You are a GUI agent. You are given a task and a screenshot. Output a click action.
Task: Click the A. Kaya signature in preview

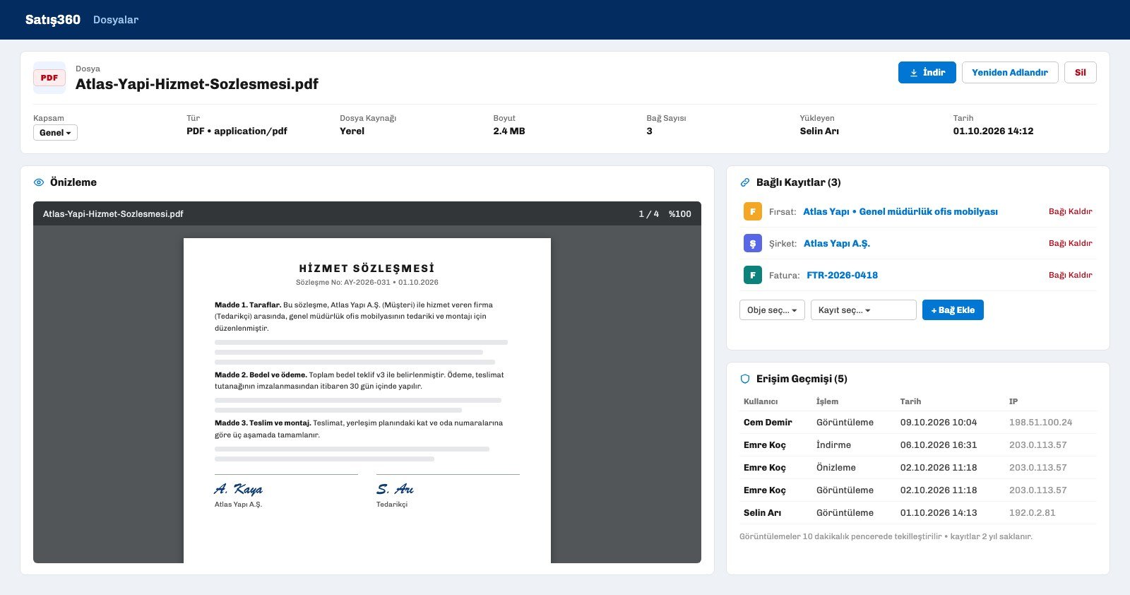pos(239,489)
